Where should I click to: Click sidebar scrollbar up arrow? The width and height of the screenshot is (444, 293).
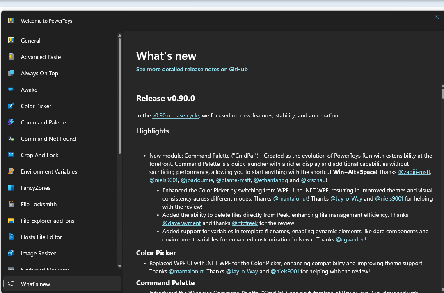[120, 36]
